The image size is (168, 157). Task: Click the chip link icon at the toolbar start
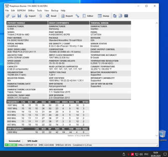coord(8,16)
